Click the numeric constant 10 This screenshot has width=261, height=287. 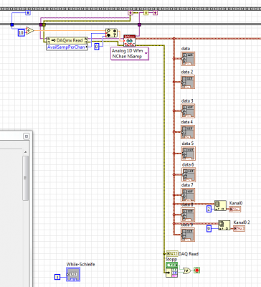(22, 33)
